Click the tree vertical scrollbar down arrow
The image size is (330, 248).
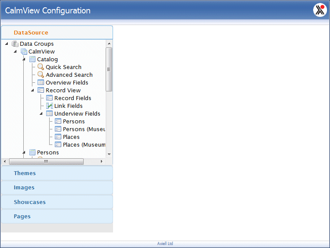point(109,154)
